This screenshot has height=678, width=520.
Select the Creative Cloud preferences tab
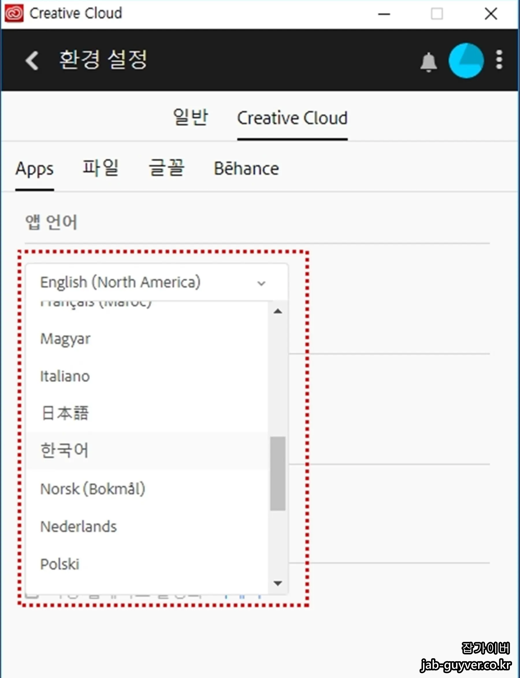click(292, 118)
